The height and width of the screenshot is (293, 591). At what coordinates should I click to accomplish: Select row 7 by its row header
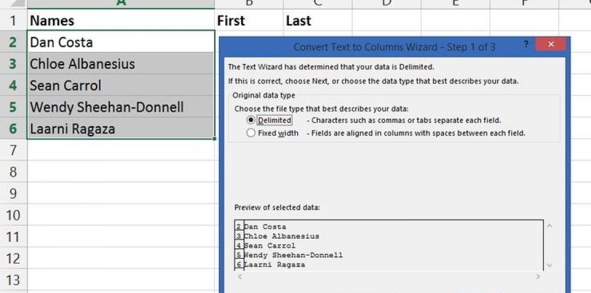point(13,151)
